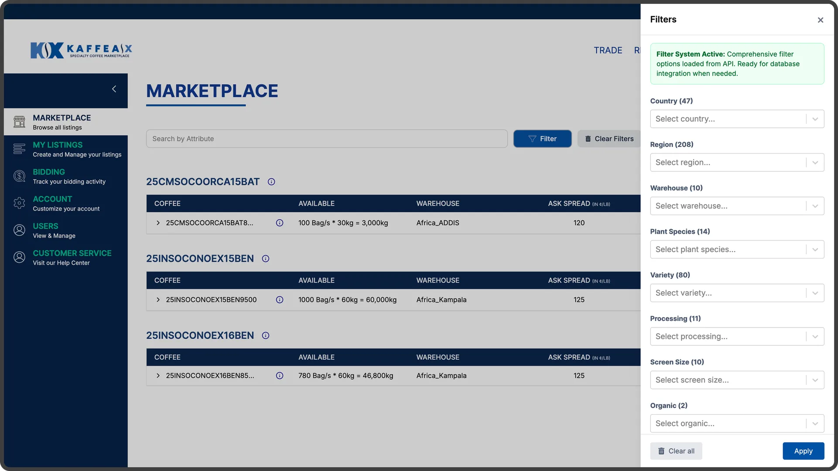Click the trash icon on Clear Filters
The image size is (838, 471).
click(587, 139)
